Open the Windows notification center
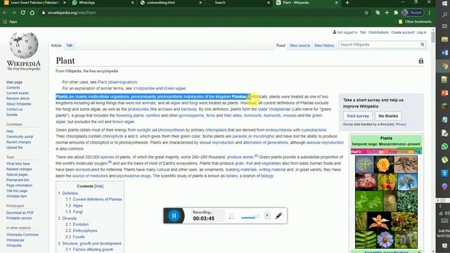The width and height of the screenshot is (450, 253). pos(444,246)
